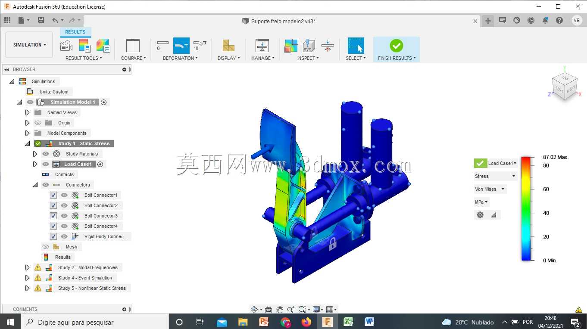Show the hidden Origin folder

pos(38,123)
